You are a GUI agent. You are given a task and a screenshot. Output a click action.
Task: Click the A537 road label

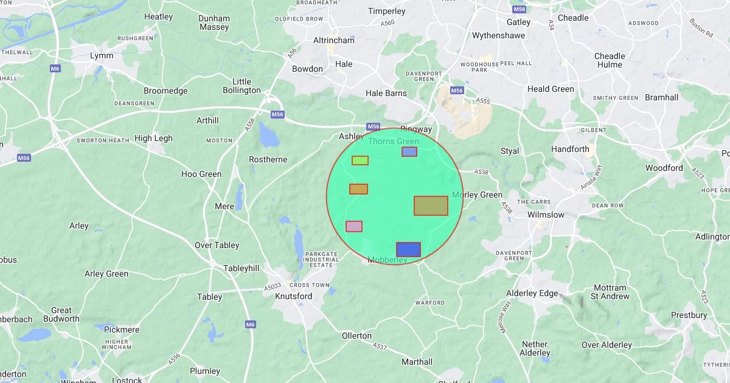tap(380, 347)
